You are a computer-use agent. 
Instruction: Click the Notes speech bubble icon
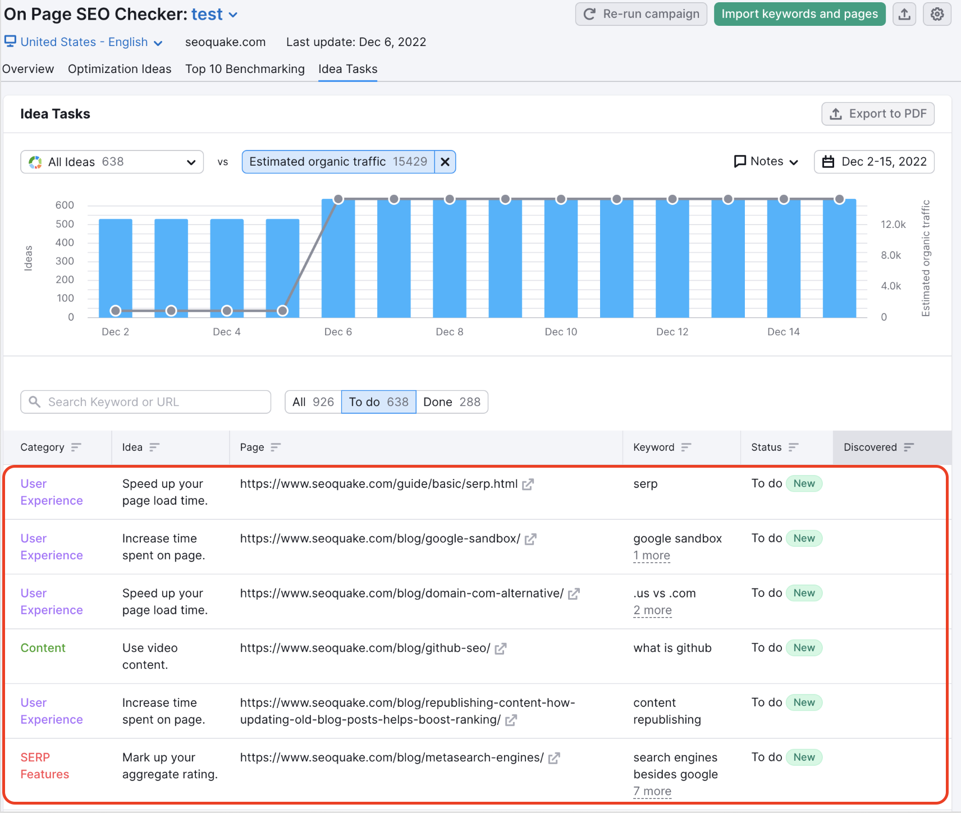(x=740, y=161)
